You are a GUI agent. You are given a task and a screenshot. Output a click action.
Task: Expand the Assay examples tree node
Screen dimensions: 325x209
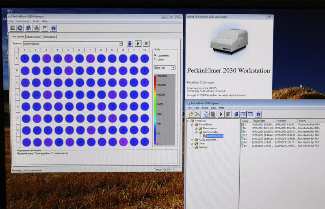click(x=192, y=139)
